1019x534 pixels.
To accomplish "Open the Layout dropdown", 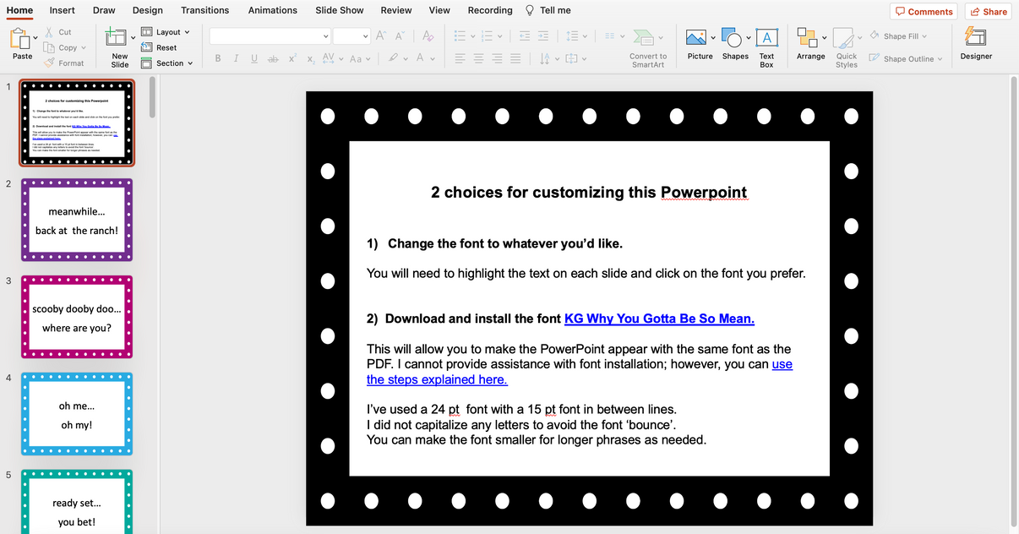I will tap(166, 31).
